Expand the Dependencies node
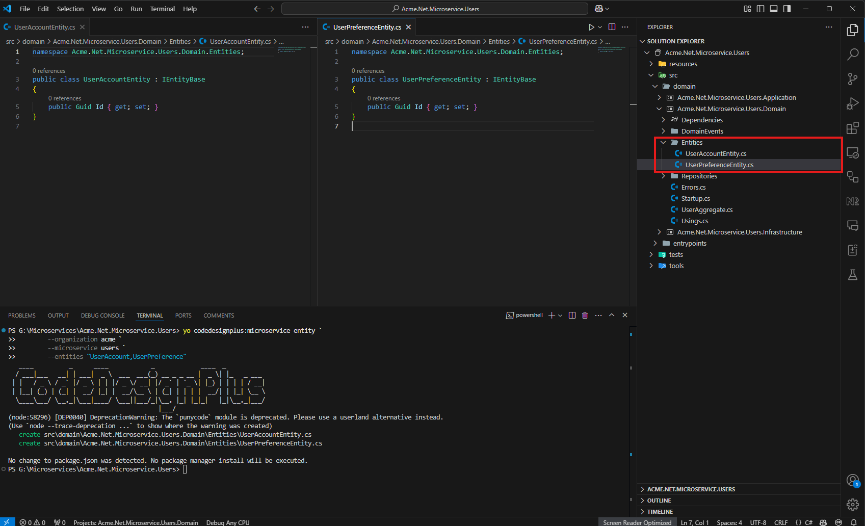865x526 pixels. (x=663, y=120)
